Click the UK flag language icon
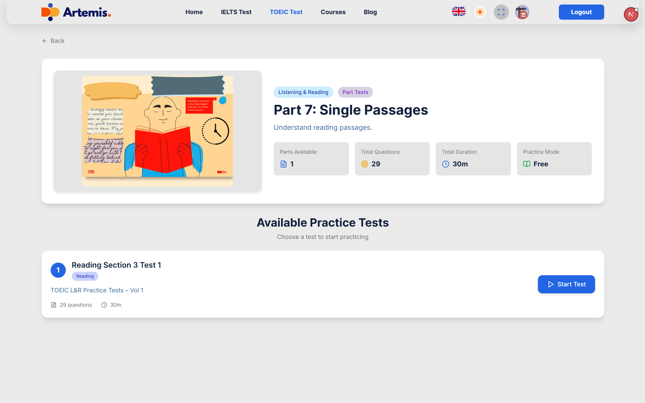Image resolution: width=645 pixels, height=403 pixels. (458, 12)
